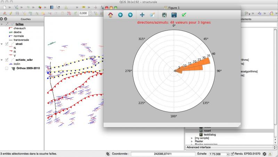The height and width of the screenshot is (157, 278).
Task: Select the zoom-to-rectangle tool in Figure 1
Action: coord(152,15)
